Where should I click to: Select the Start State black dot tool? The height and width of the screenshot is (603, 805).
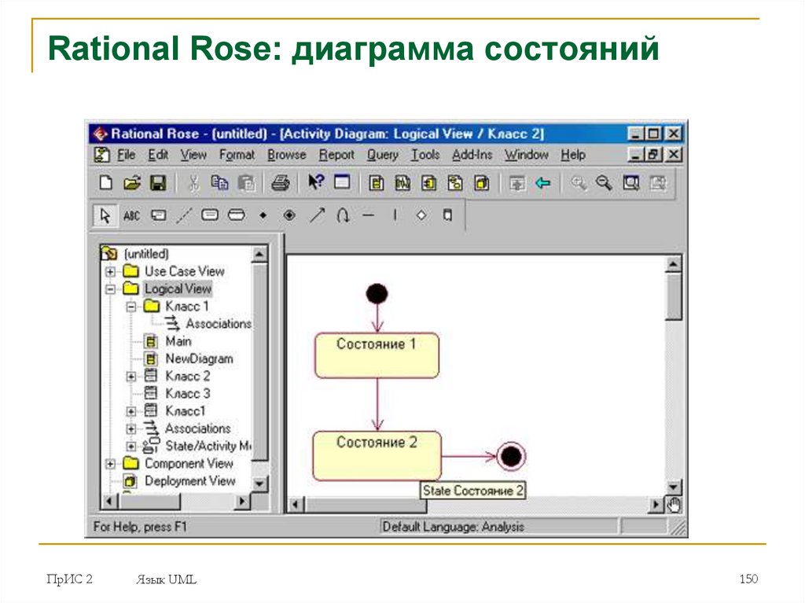click(263, 215)
